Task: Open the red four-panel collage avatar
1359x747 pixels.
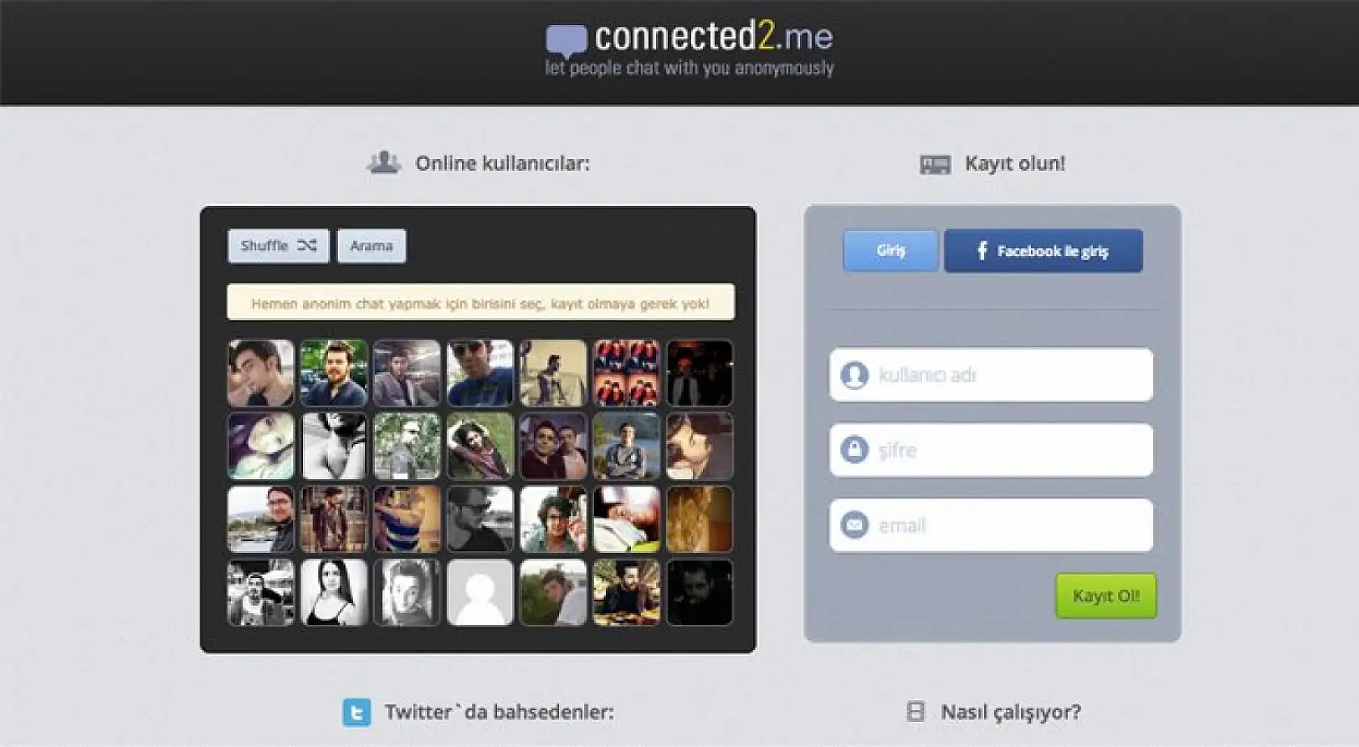Action: click(626, 373)
